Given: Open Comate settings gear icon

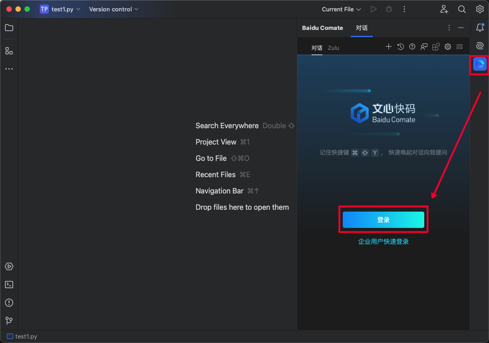Looking at the screenshot, I should (448, 47).
